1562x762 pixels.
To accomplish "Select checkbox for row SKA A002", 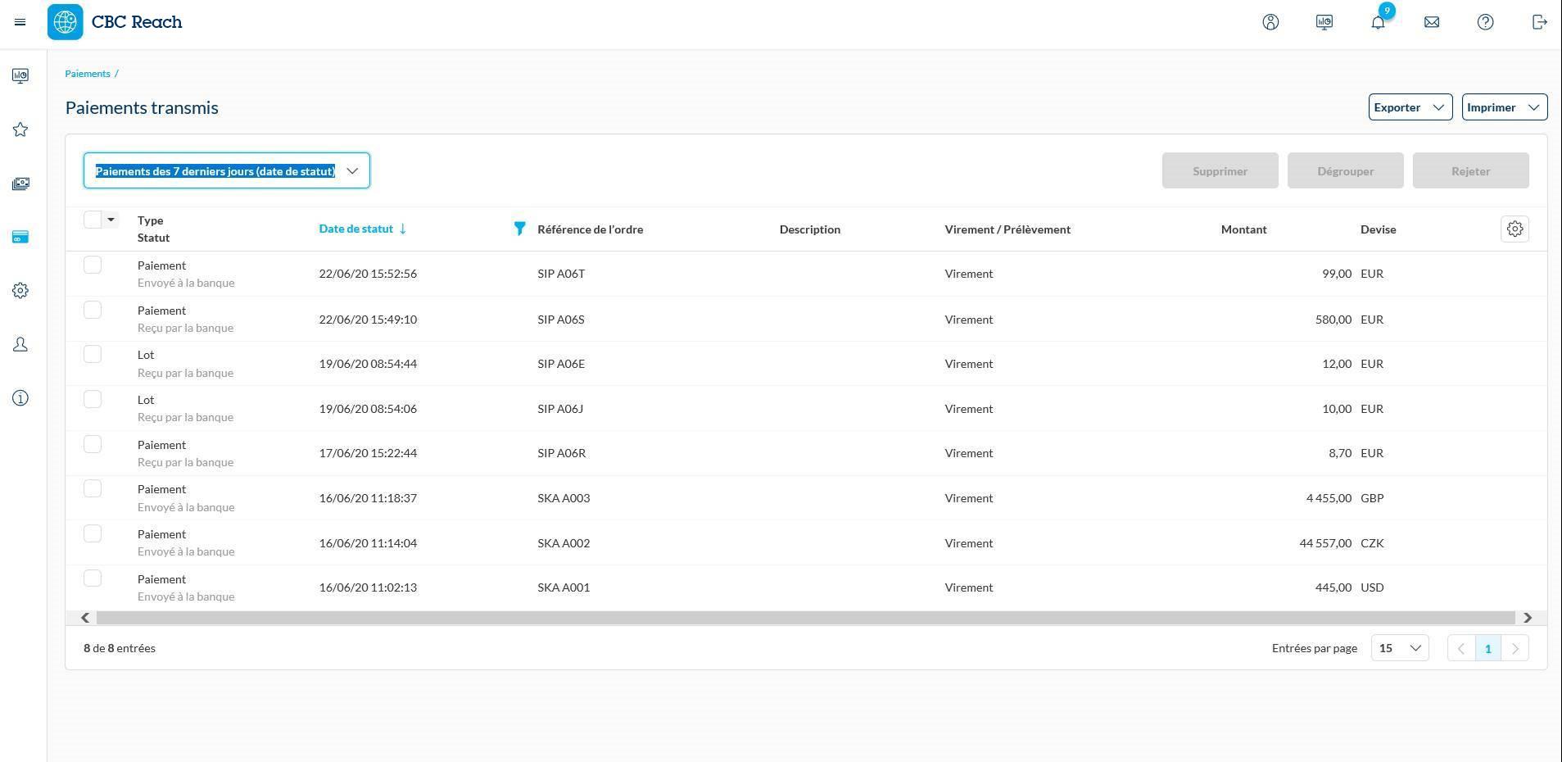I will (x=93, y=533).
